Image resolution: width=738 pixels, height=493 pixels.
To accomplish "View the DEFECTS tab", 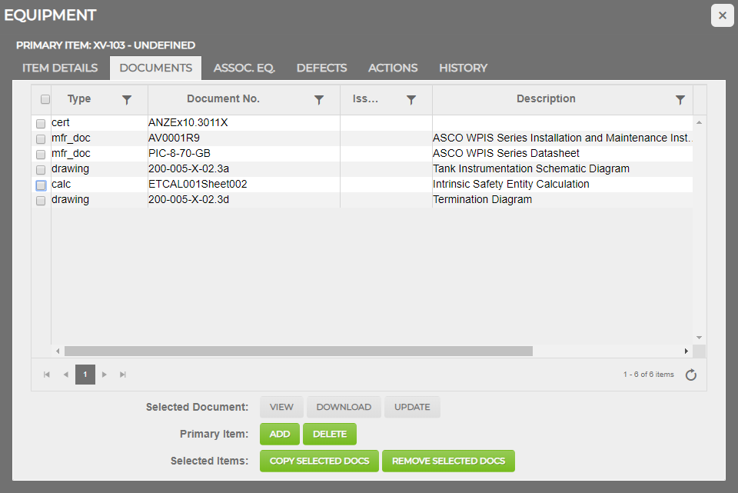I will click(321, 68).
